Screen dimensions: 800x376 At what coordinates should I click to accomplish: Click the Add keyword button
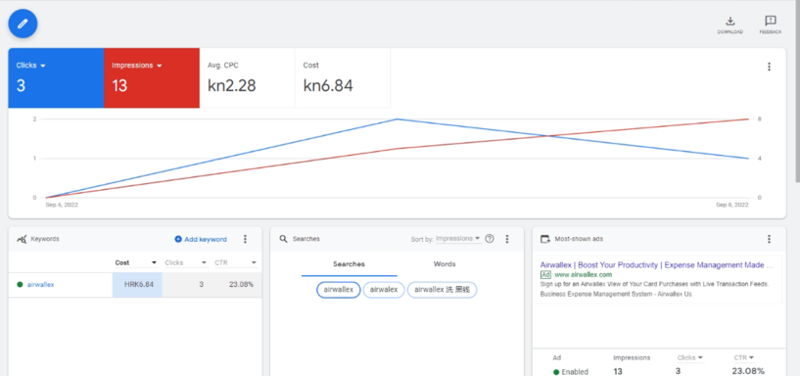(201, 239)
